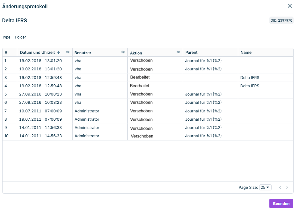Click Administrator in row 7

tap(87, 111)
